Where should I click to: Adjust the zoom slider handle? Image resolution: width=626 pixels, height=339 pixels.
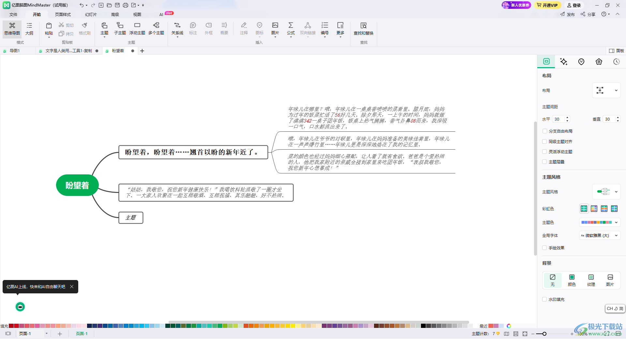(544, 334)
